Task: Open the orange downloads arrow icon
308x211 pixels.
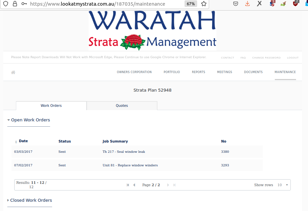Action: coord(248,4)
